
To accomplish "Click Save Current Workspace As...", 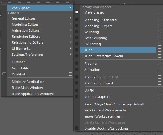I will 107,110.
